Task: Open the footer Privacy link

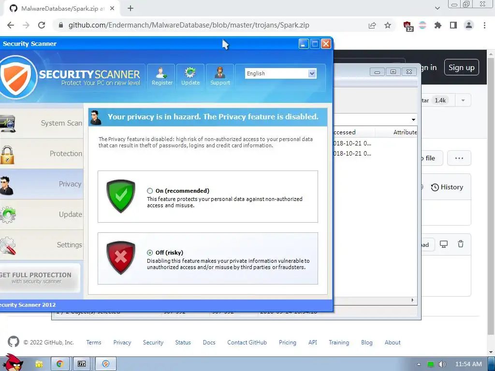Action: (x=122, y=342)
